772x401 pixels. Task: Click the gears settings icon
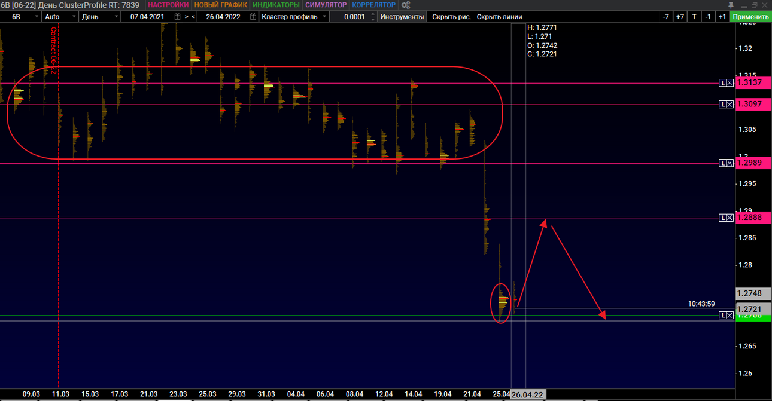tap(405, 5)
